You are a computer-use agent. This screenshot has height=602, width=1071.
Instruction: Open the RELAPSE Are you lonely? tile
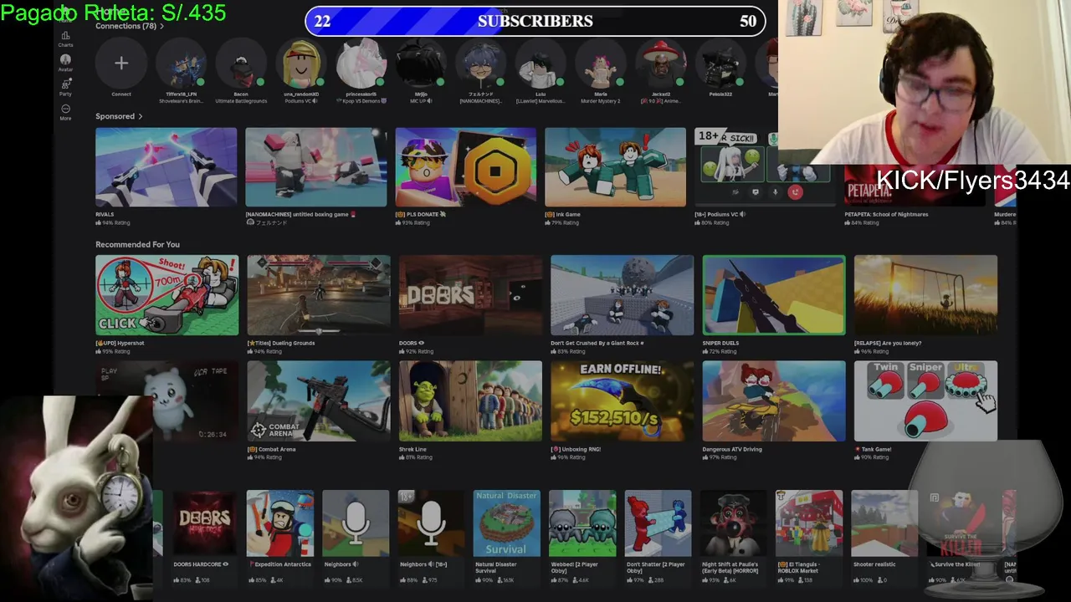click(925, 295)
